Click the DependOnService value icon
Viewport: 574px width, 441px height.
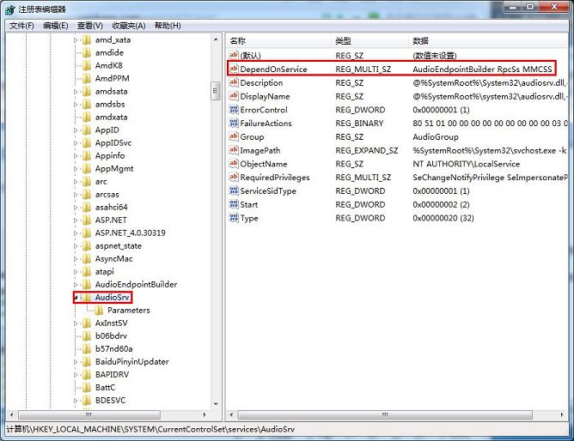(x=234, y=69)
